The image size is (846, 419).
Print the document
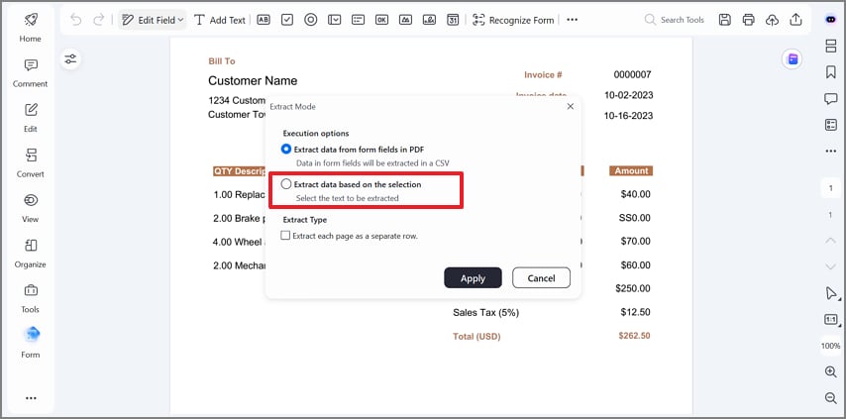(748, 20)
